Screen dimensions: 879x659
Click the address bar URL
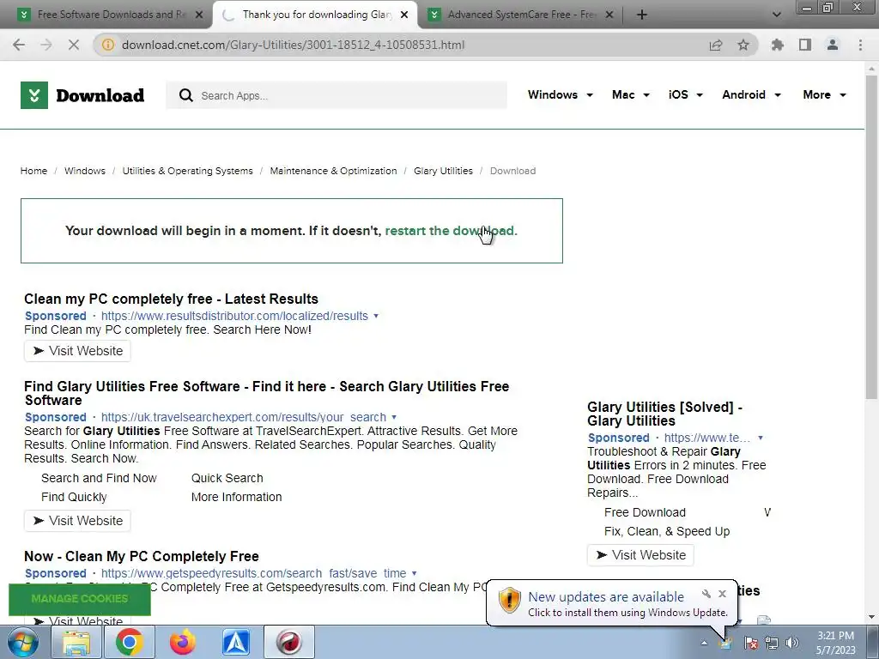click(x=293, y=45)
